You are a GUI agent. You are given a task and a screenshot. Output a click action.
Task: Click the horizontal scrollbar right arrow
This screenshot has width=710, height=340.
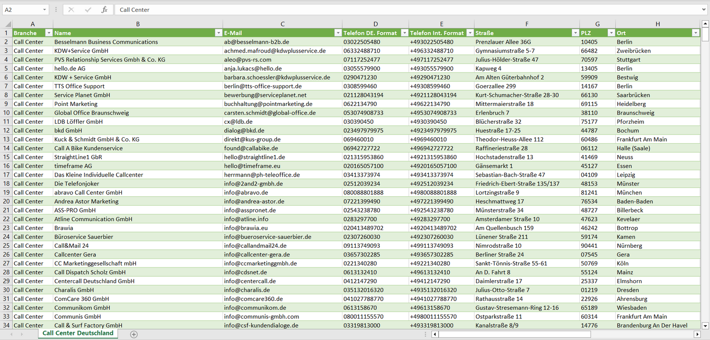697,334
